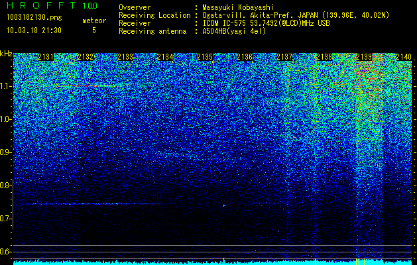Click the 1.1 frequency axis label

point(5,86)
